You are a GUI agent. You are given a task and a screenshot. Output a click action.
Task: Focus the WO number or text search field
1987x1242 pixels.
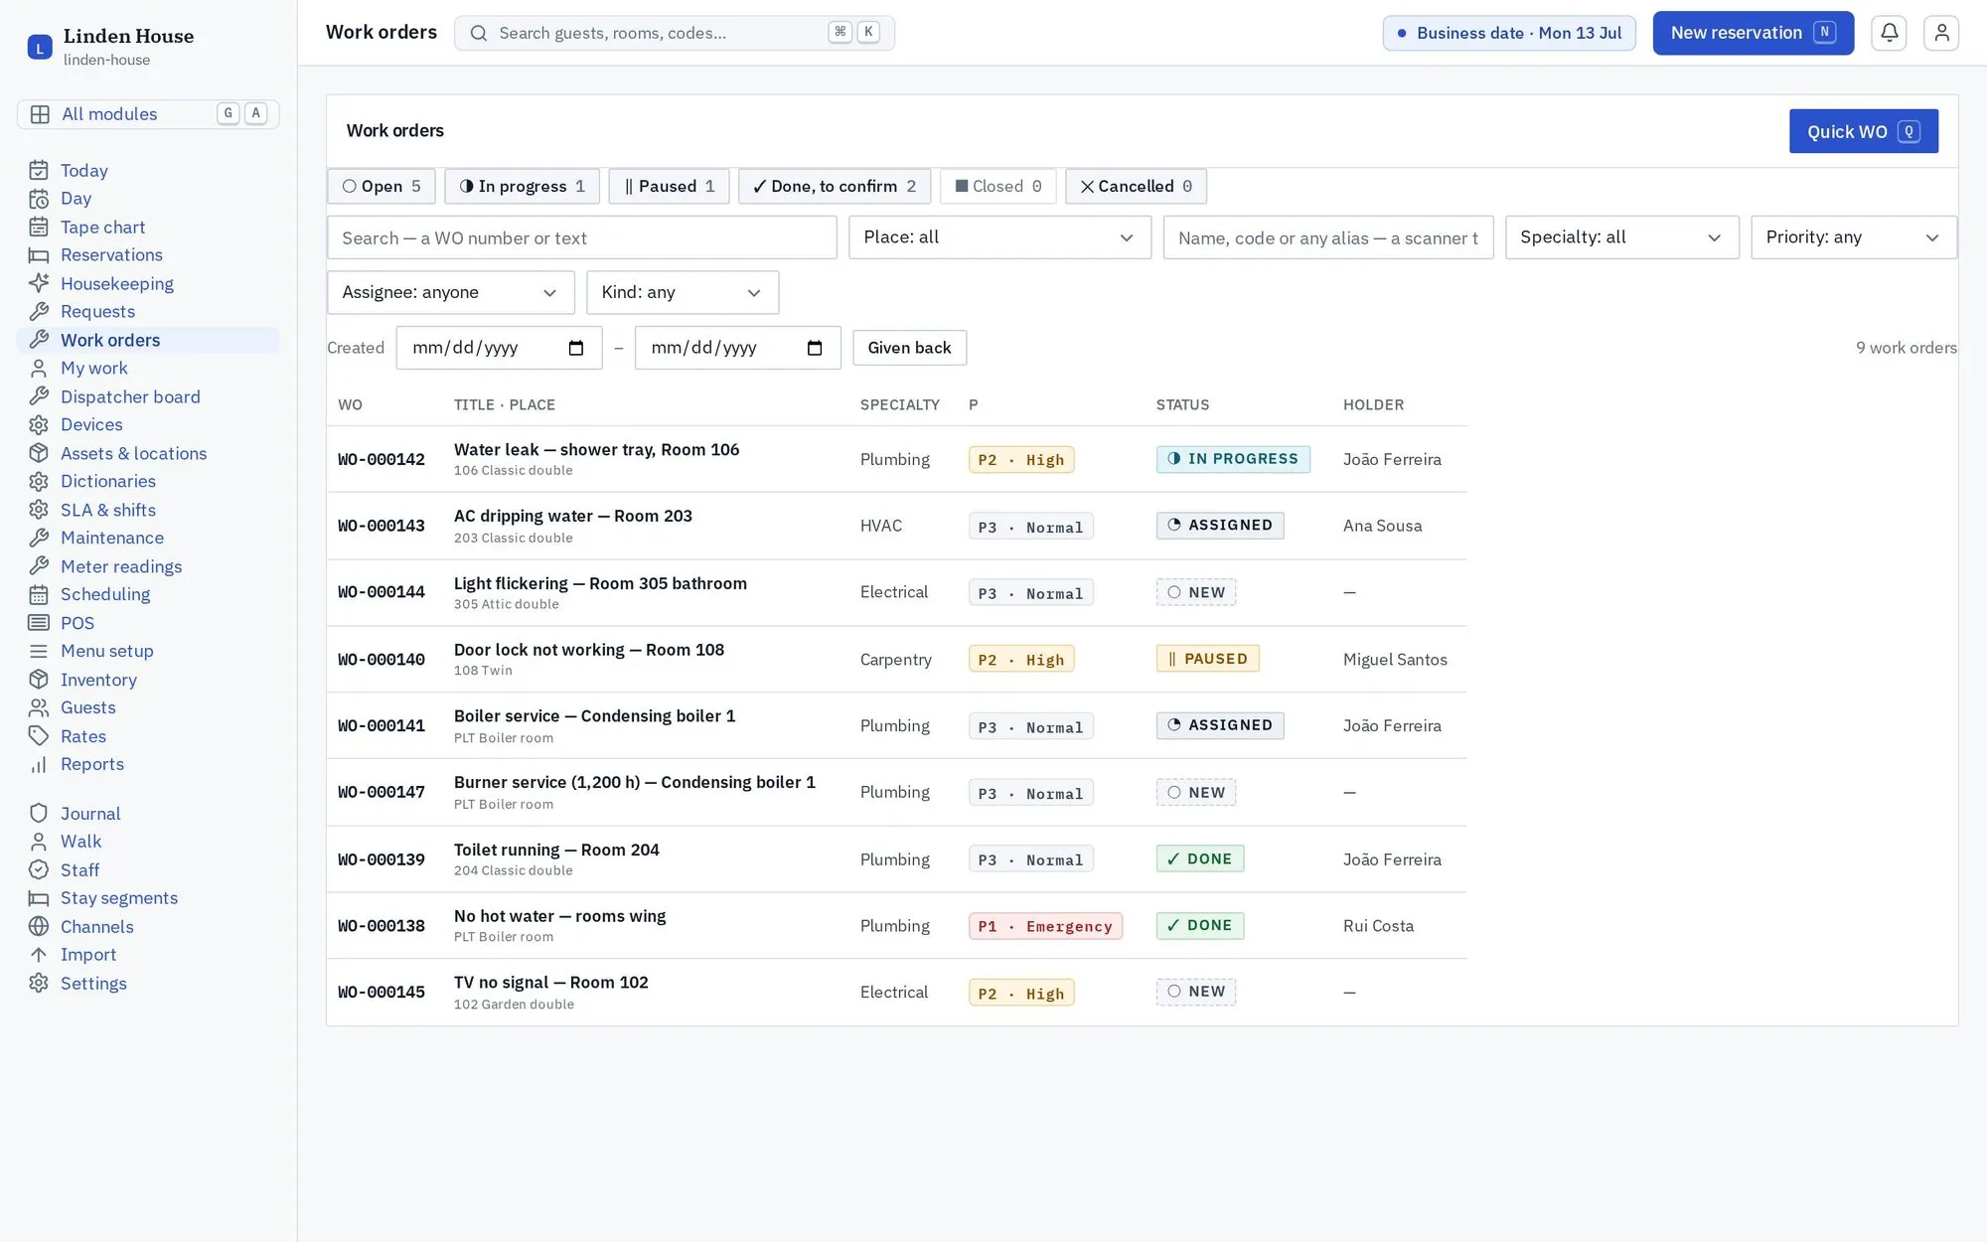coord(581,237)
